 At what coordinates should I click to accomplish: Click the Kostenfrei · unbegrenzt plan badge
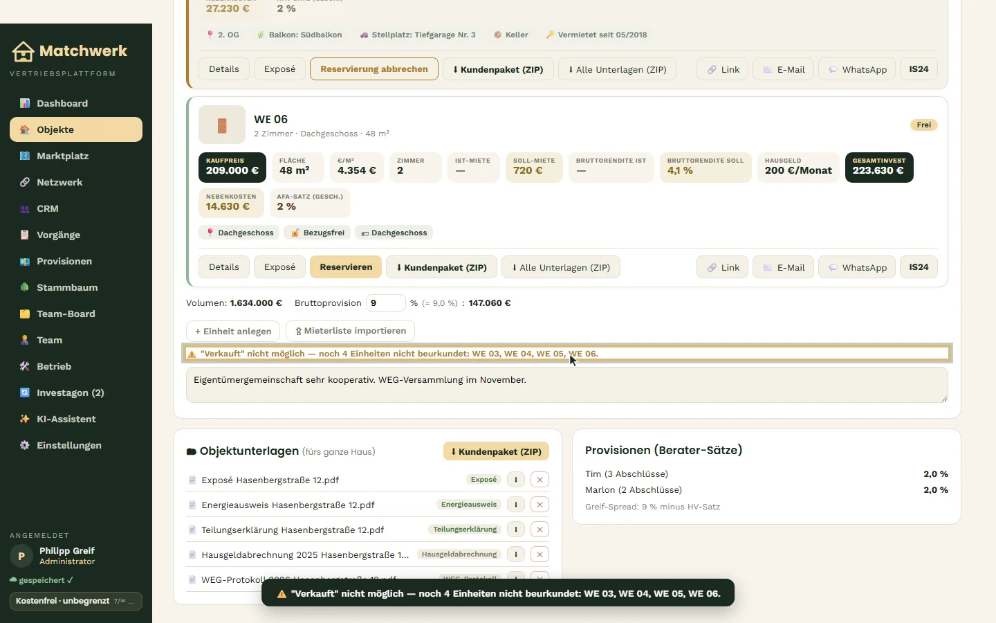(x=76, y=601)
